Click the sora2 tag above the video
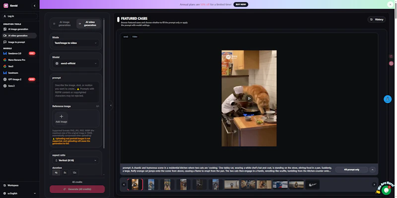 pos(126,37)
